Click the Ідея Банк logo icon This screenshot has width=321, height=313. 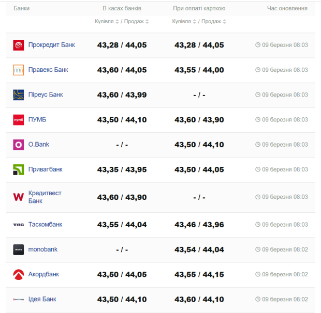tap(19, 300)
